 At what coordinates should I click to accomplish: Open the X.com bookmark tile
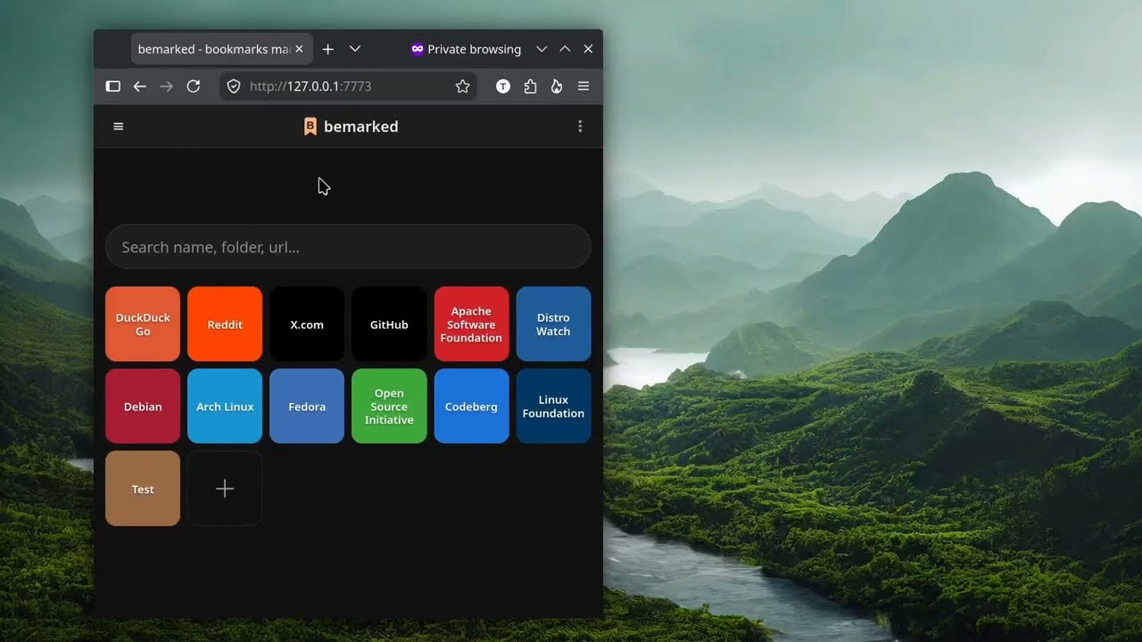[x=307, y=325]
